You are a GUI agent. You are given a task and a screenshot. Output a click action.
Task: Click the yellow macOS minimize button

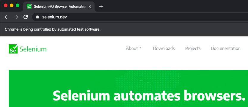[12, 5]
